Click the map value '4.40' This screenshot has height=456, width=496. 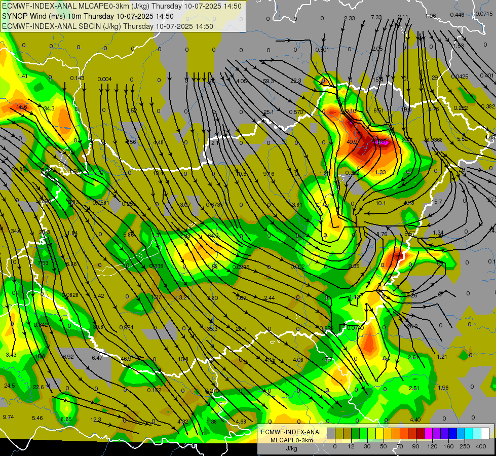coord(415,420)
